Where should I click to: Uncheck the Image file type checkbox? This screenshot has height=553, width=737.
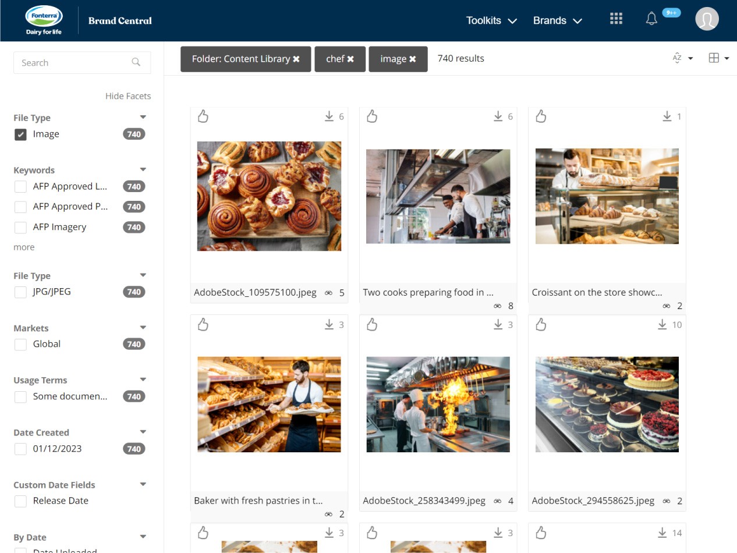point(20,134)
